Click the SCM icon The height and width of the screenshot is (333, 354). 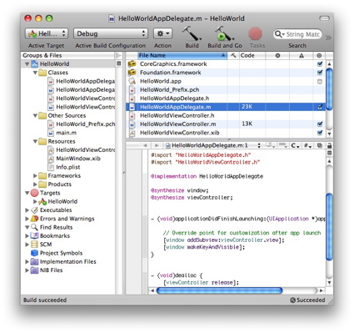click(x=34, y=245)
